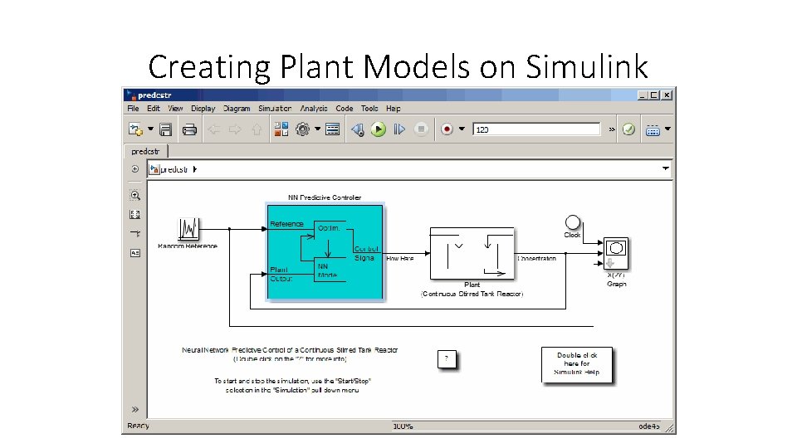The image size is (797, 448).
Task: Open the File menu
Action: [x=133, y=108]
